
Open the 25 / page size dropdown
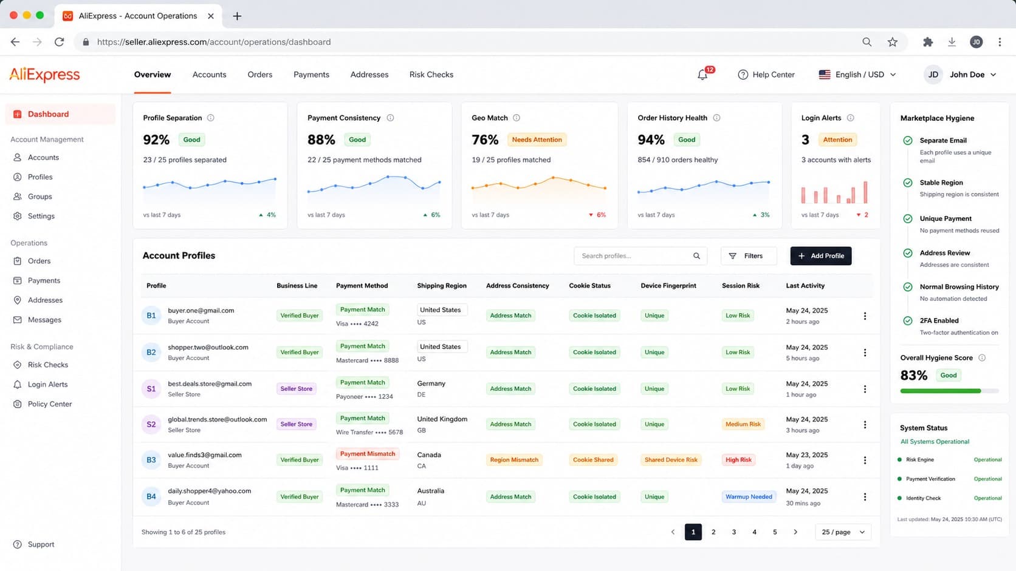(843, 532)
